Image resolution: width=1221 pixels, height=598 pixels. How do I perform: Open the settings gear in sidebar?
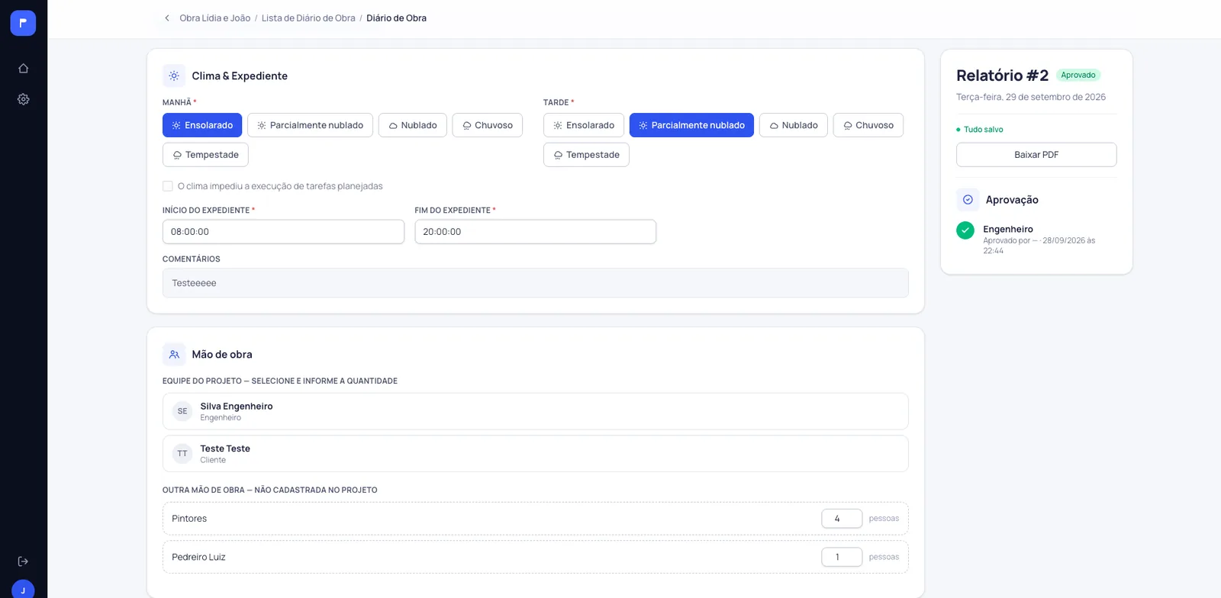(23, 99)
